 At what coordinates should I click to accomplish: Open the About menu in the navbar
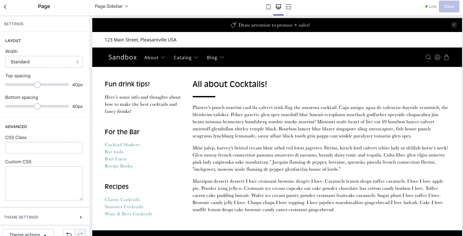pyautogui.click(x=154, y=57)
